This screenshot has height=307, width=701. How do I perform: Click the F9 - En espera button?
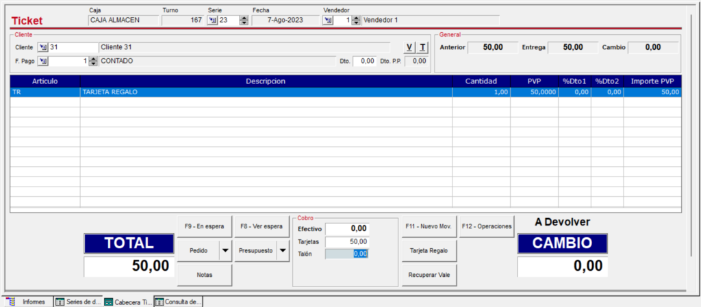(x=204, y=227)
